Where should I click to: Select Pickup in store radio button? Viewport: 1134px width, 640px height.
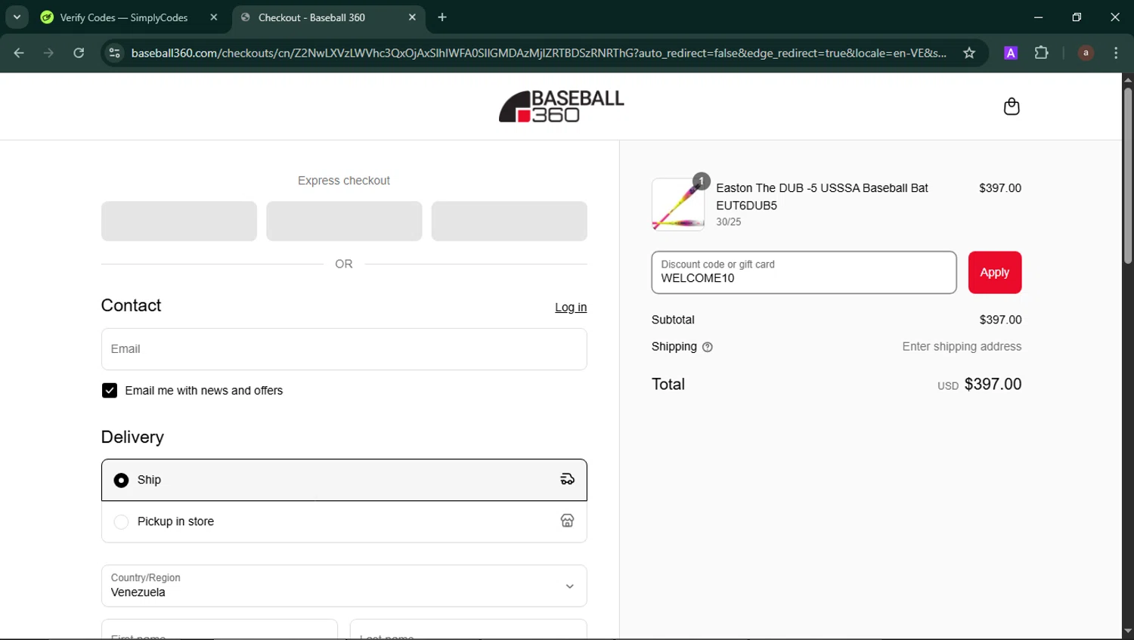[121, 522]
